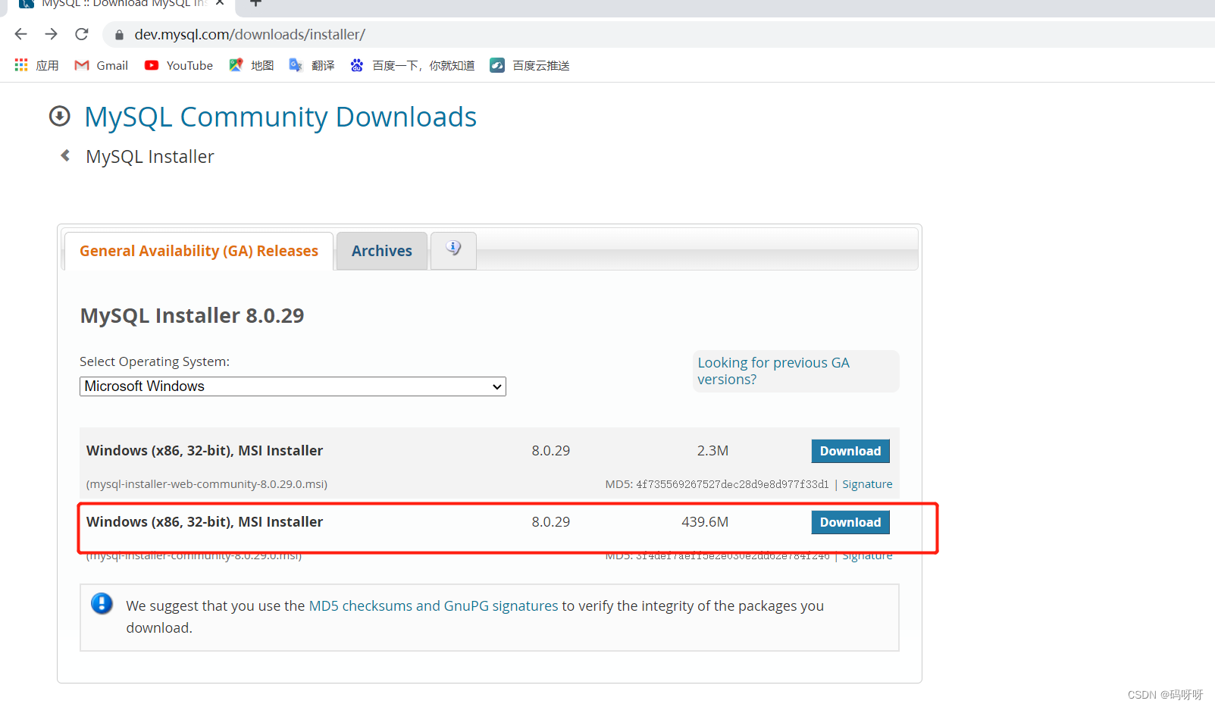Click the padlock site info icon
This screenshot has width=1215, height=707.
[x=119, y=35]
